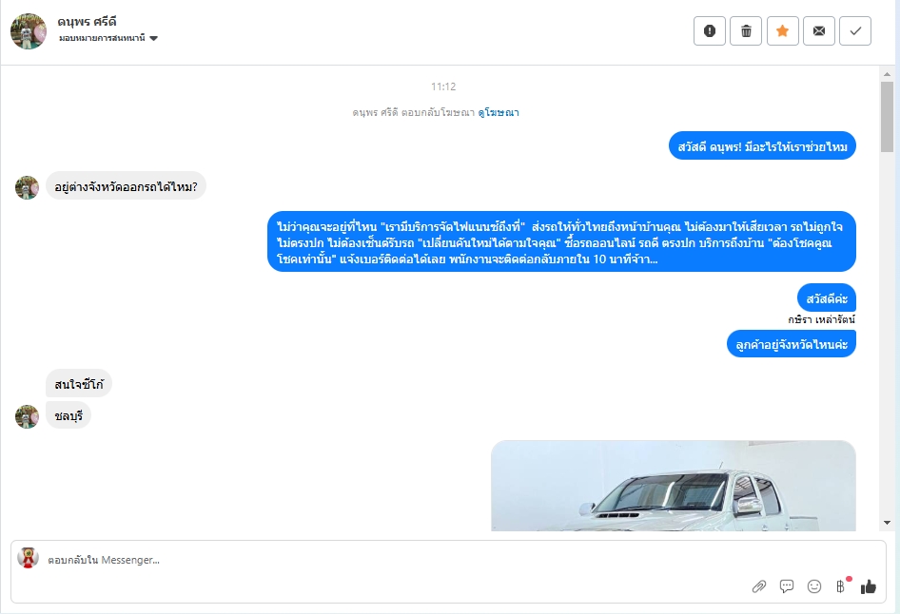Open customer's large profile photo in header
This screenshot has height=614, width=900.
point(29,31)
